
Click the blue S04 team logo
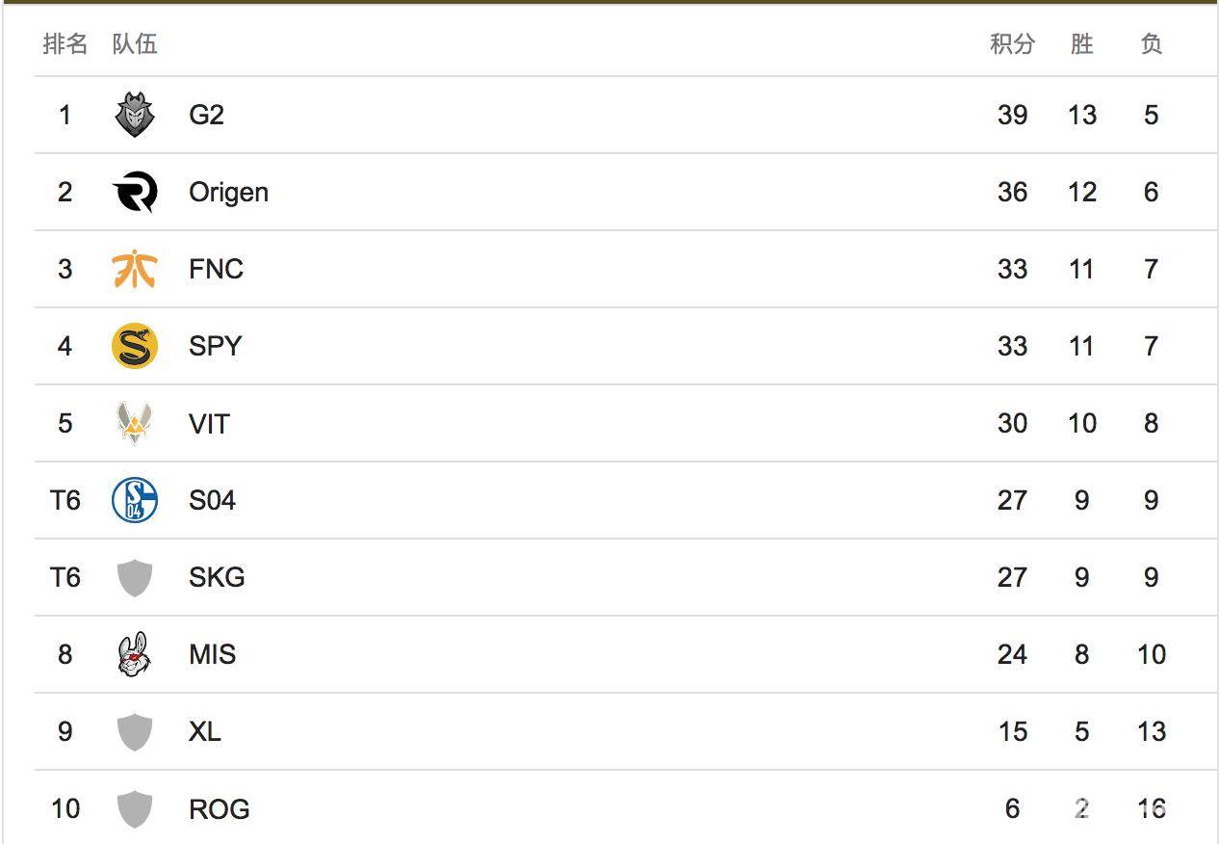click(x=134, y=500)
